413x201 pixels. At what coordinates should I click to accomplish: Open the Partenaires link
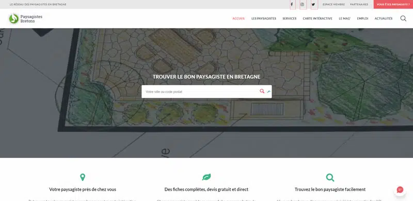[359, 5]
